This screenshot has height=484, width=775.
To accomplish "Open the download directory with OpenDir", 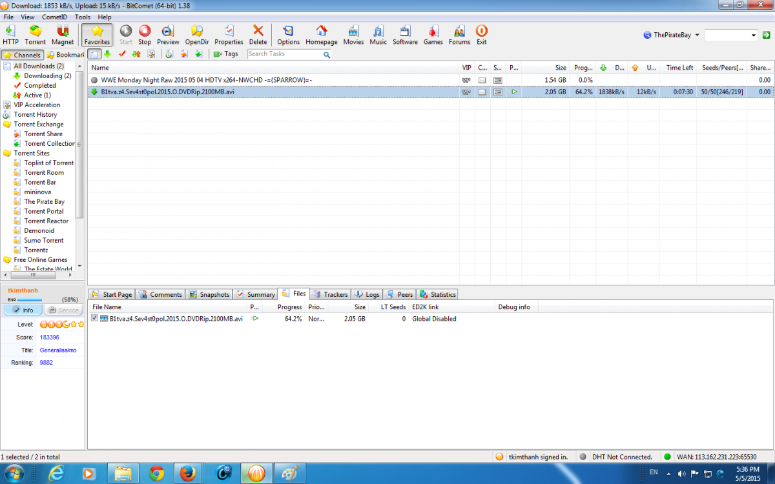I will point(196,34).
